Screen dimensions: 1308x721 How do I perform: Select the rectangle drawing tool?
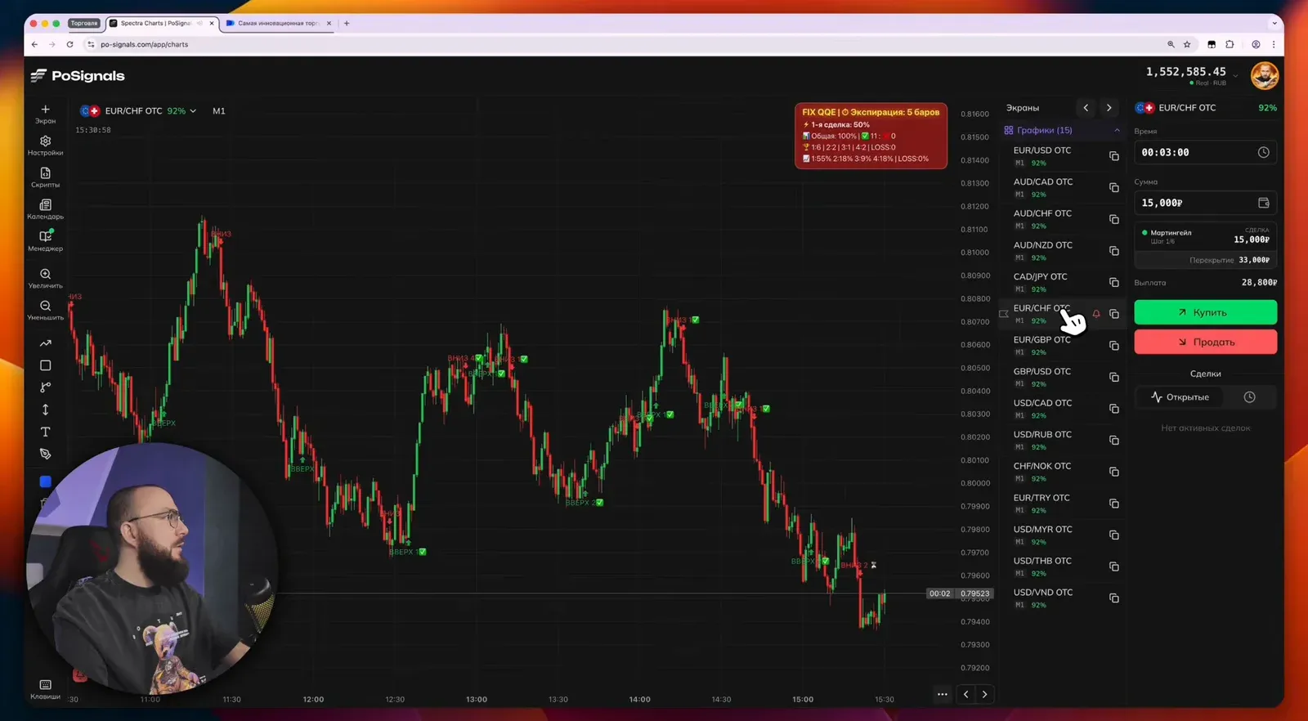pyautogui.click(x=45, y=365)
